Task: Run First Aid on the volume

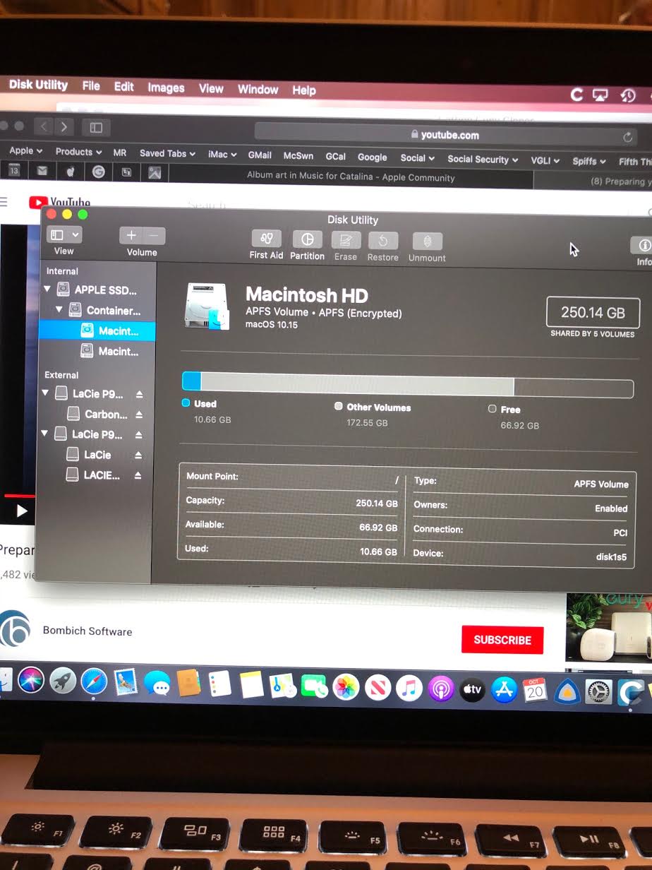Action: [x=267, y=239]
